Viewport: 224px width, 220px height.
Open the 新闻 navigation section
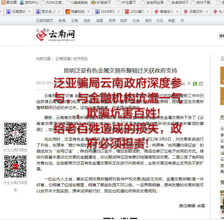[x=62, y=21]
